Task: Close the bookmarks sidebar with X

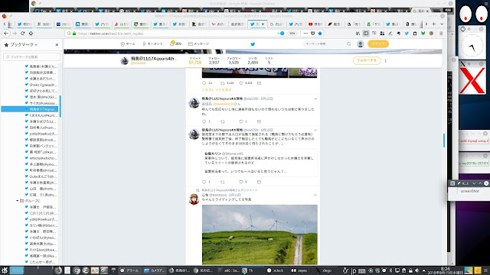Action: [x=57, y=45]
